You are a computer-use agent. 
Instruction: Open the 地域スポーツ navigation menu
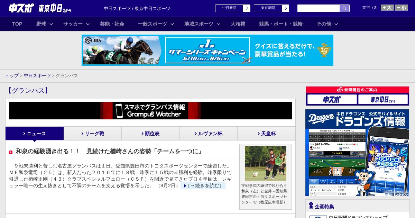click(199, 24)
